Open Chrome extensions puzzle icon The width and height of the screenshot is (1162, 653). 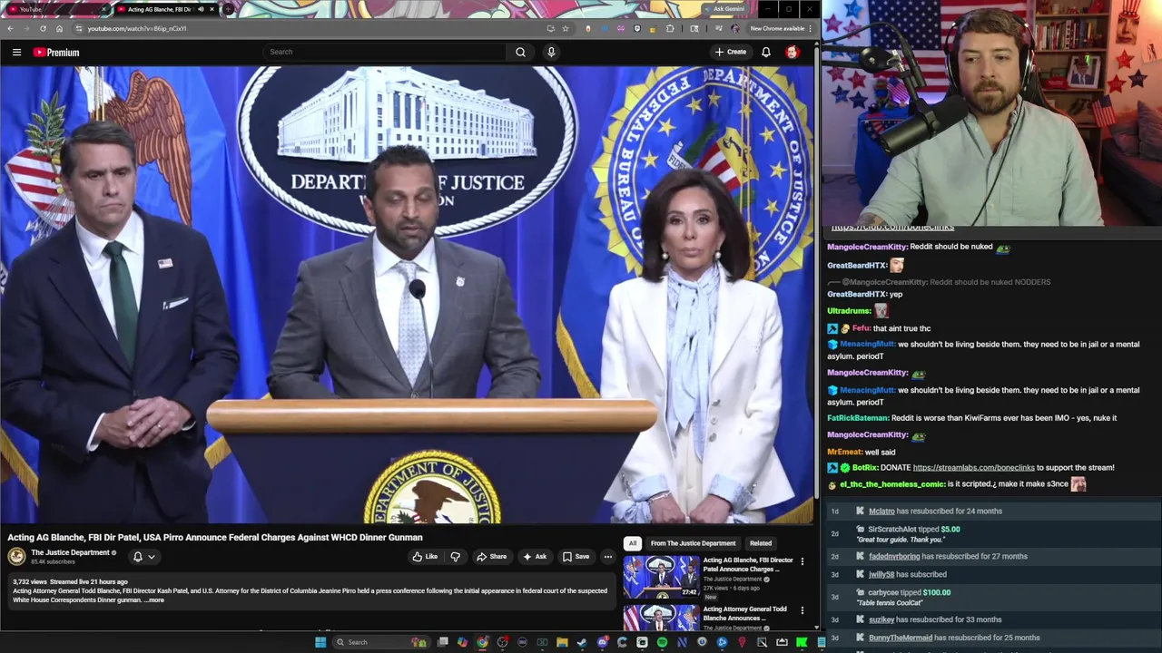670,28
